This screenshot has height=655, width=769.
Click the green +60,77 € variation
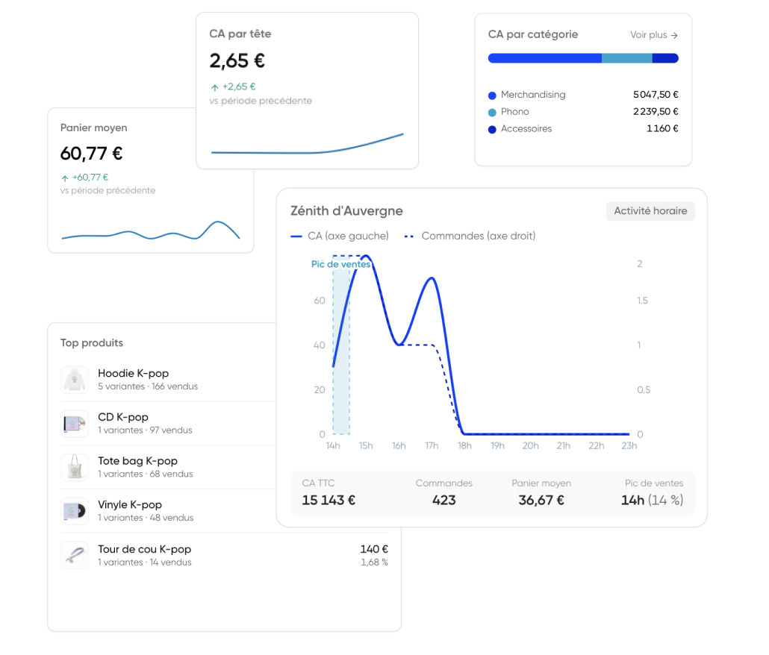pos(85,178)
